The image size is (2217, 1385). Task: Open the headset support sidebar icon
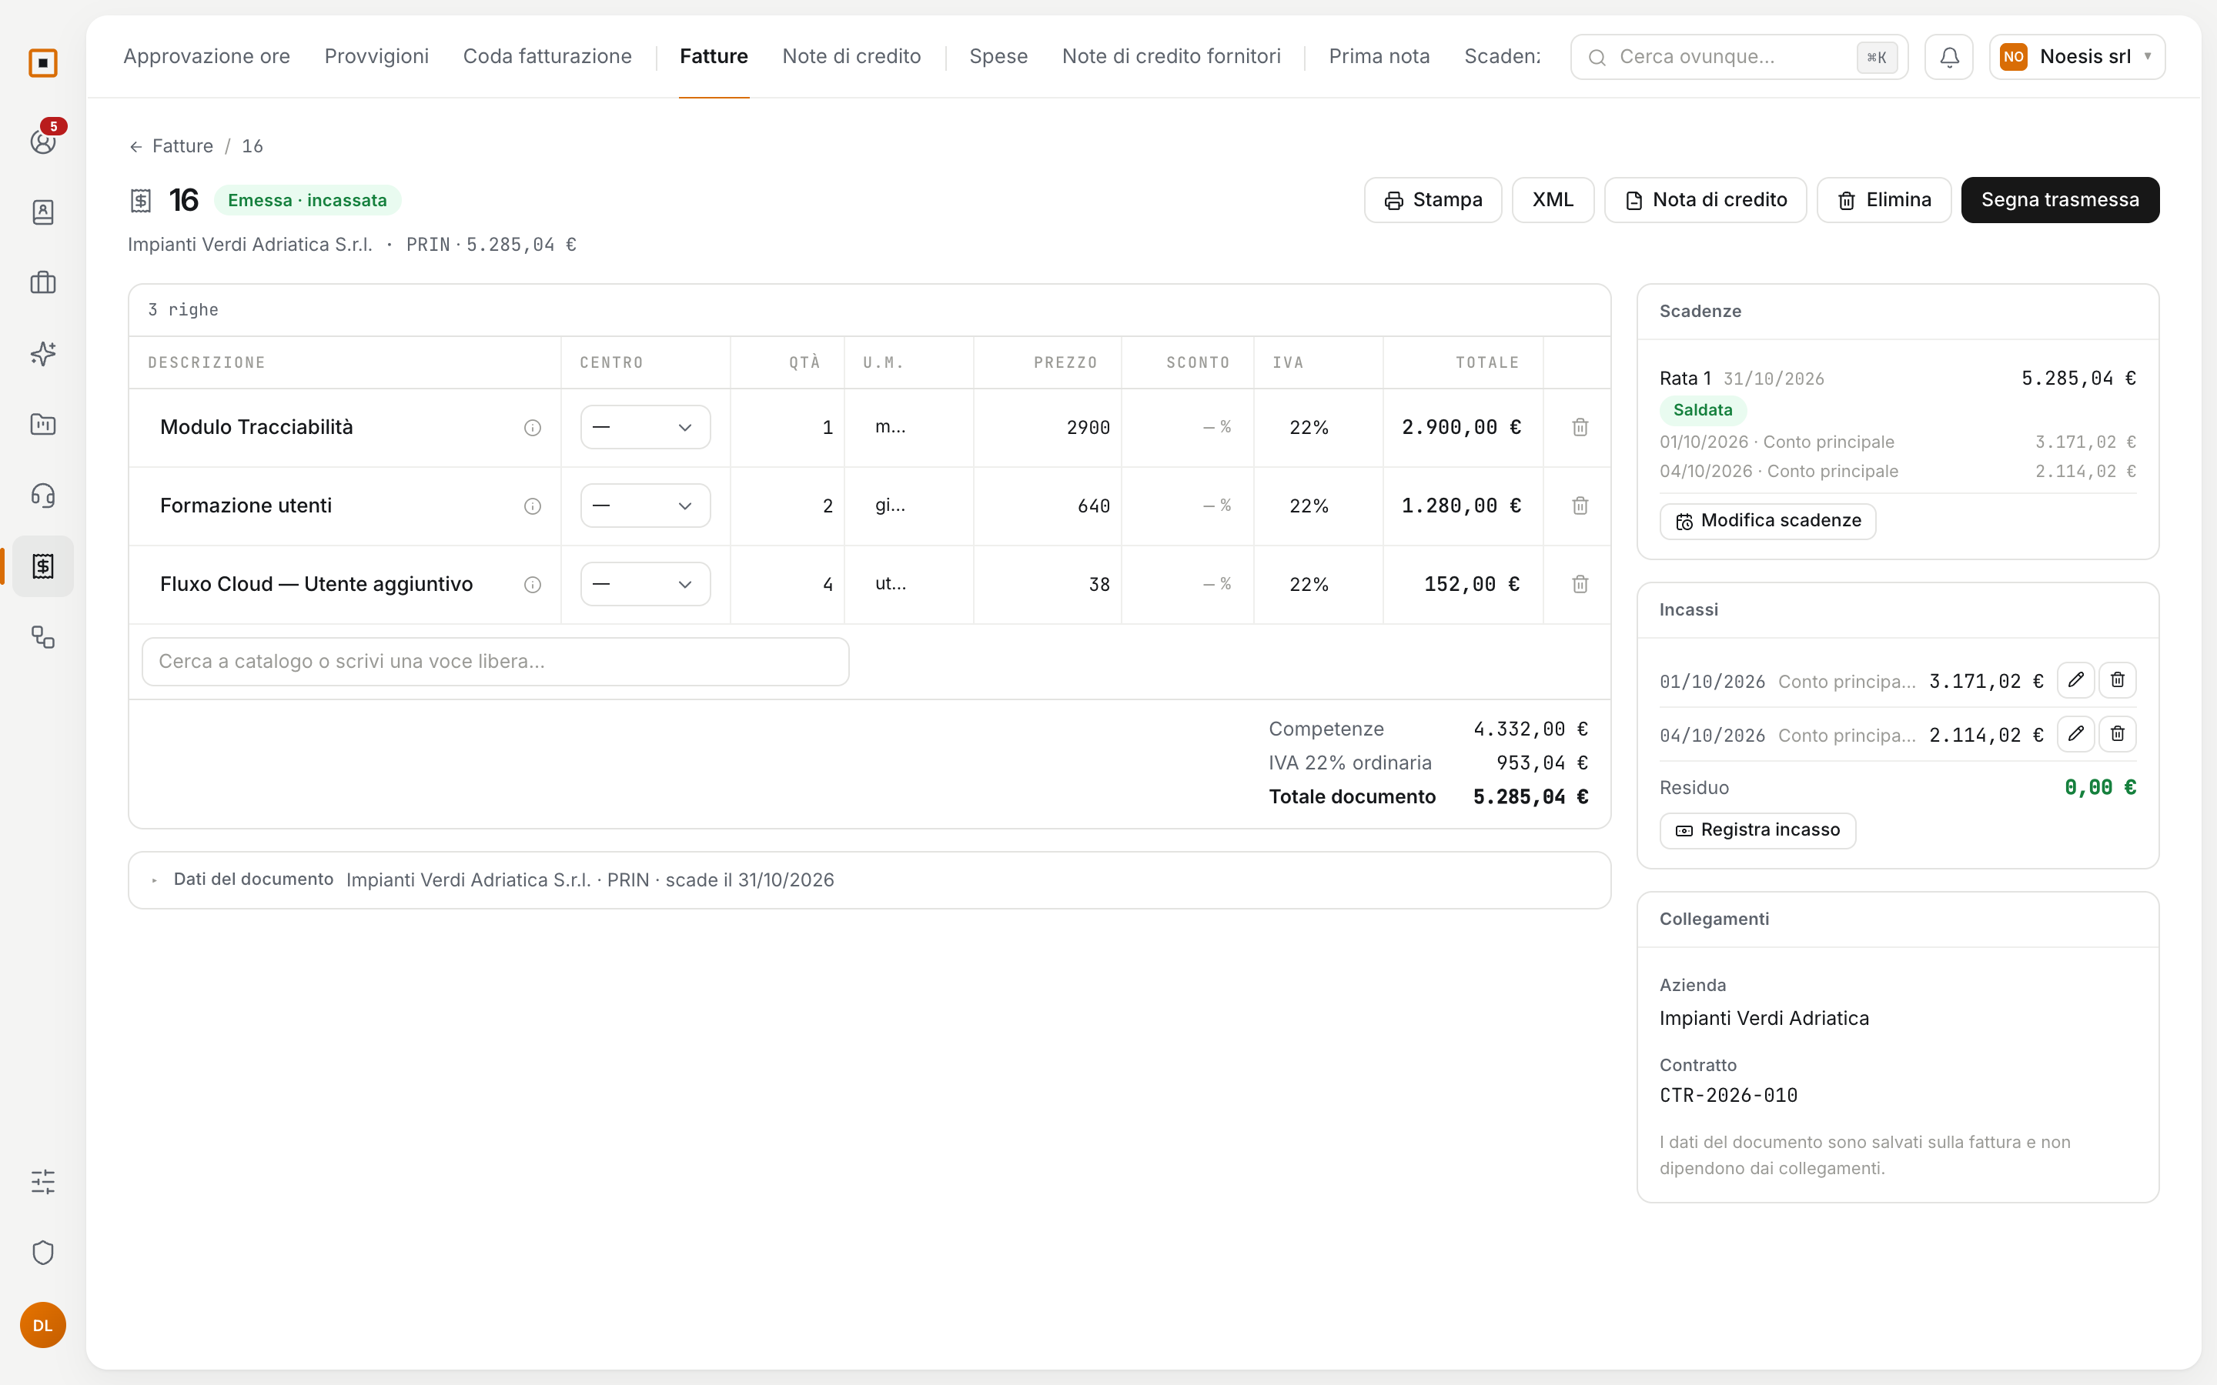43,496
